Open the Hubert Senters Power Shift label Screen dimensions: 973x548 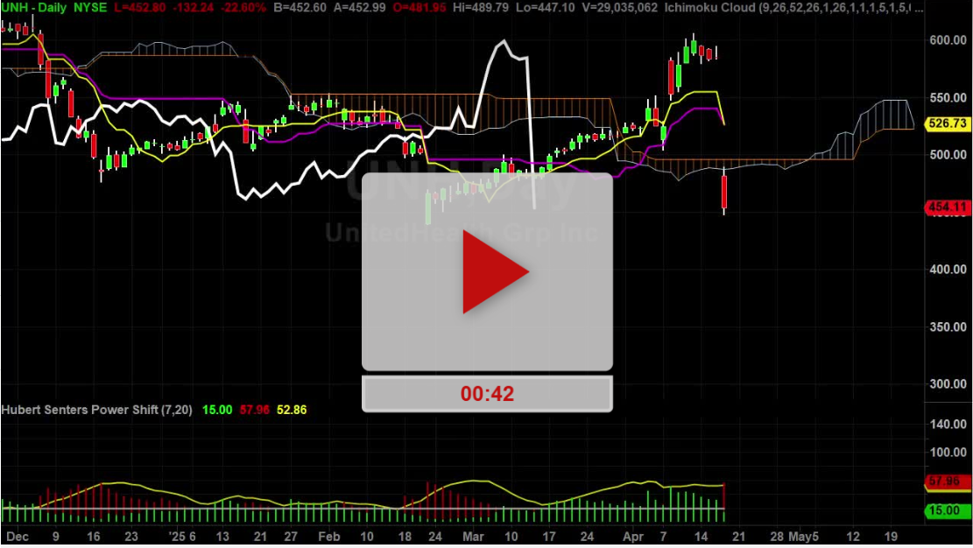pos(97,410)
